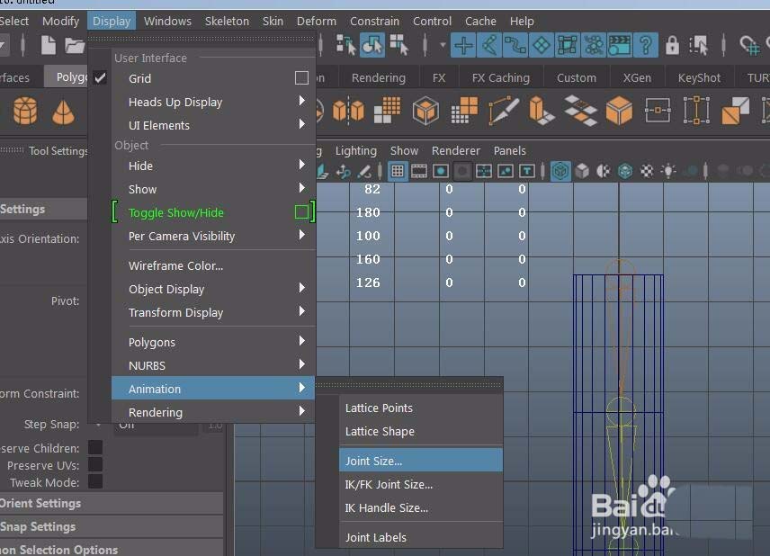Select Joint Size... from Animation submenu

373,461
